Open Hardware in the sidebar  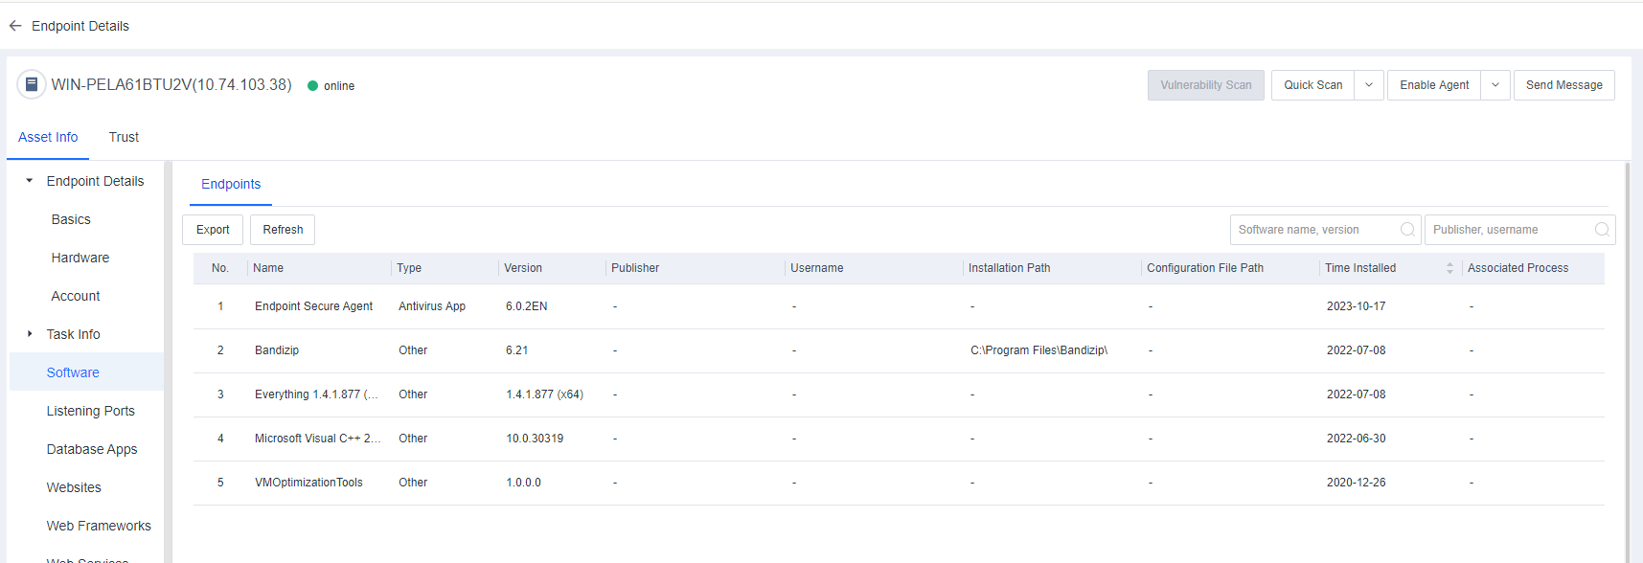80,258
